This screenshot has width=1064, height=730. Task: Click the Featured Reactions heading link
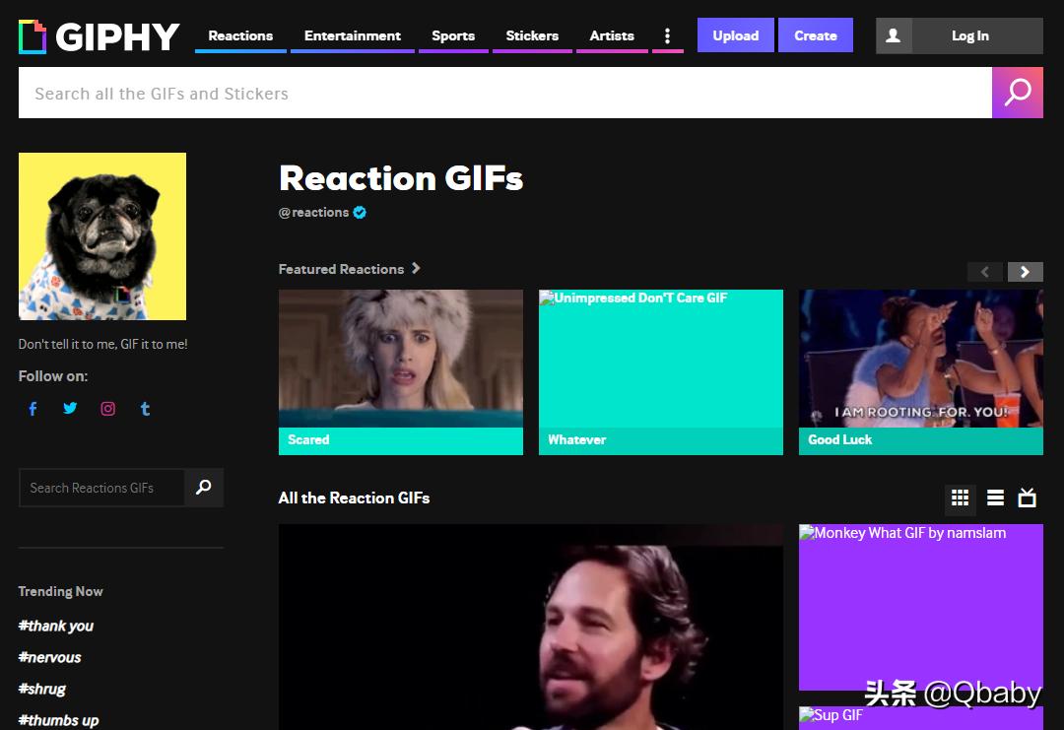[x=341, y=269]
